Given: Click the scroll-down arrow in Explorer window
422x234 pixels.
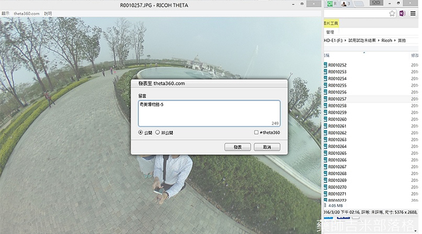Looking at the screenshot, I should (x=416, y=231).
